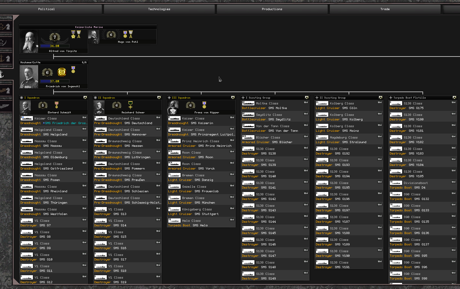Click the Hugo von Pohl name label

[x=128, y=42]
